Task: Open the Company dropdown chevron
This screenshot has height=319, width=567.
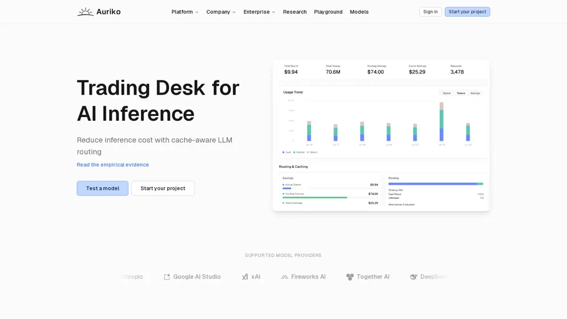Action: pos(234,12)
